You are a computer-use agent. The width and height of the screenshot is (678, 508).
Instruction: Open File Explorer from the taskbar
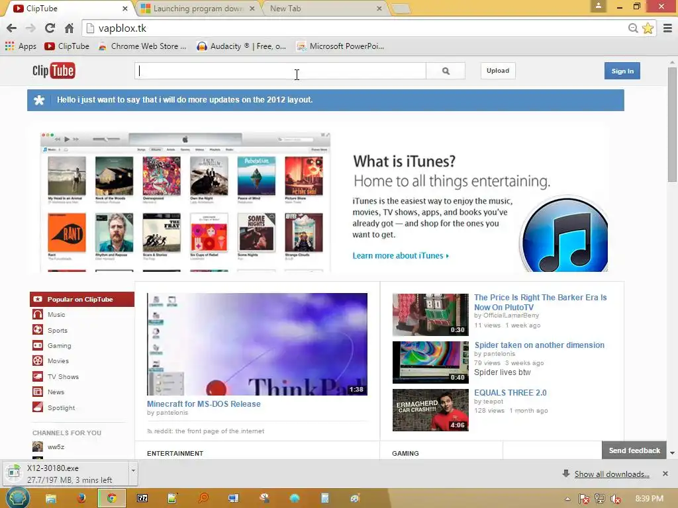[x=51, y=498]
